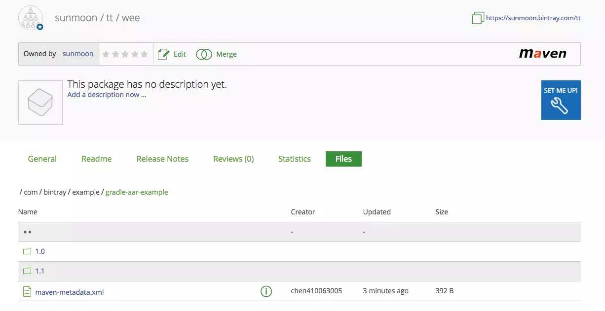
Task: Click the wrench Set Me Up button
Action: [561, 100]
